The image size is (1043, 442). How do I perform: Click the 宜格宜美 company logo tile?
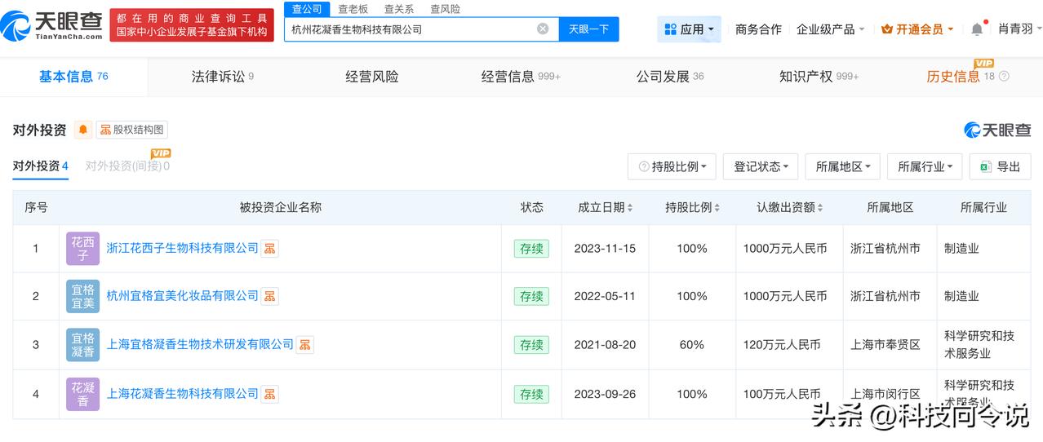pyautogui.click(x=82, y=297)
